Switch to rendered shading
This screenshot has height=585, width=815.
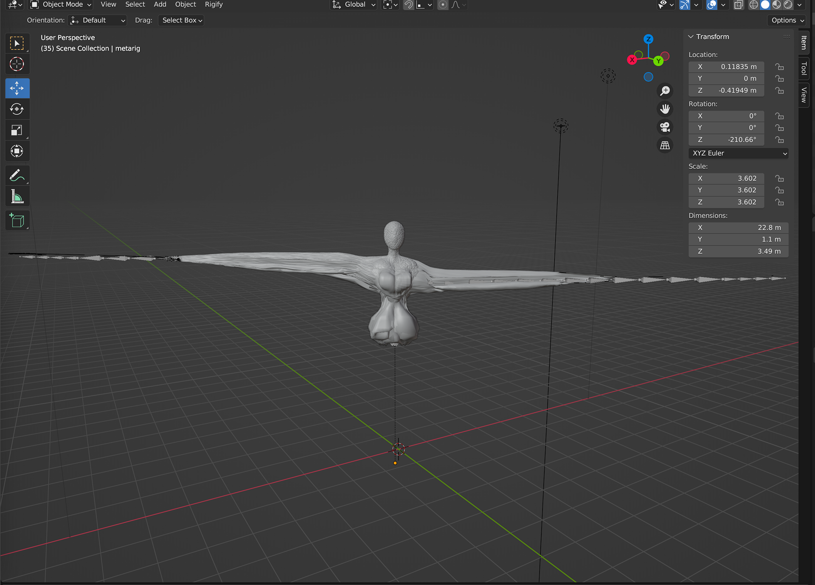click(x=788, y=5)
